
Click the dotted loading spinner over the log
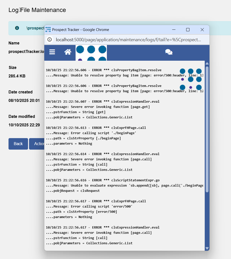pos(191,79)
